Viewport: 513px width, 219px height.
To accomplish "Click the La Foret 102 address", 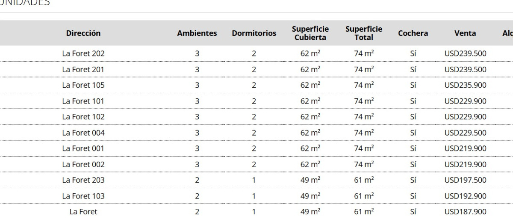I will 83,117.
